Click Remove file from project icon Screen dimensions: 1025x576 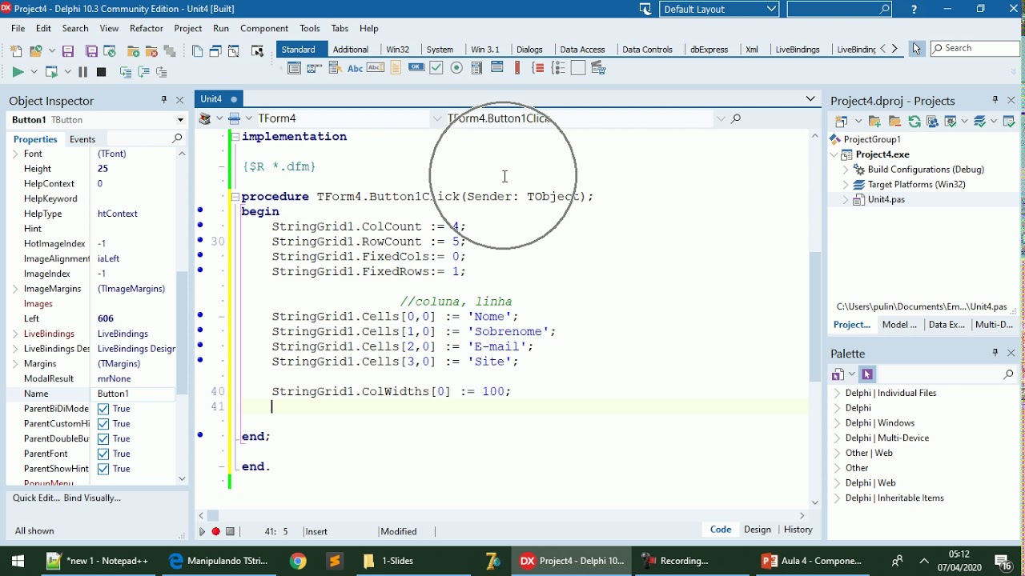[x=151, y=51]
